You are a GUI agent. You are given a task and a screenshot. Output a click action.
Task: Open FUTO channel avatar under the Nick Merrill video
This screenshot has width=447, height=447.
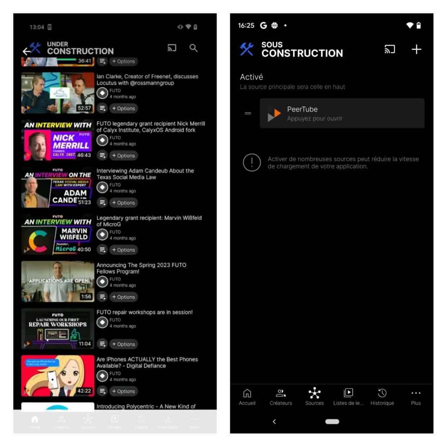[102, 140]
